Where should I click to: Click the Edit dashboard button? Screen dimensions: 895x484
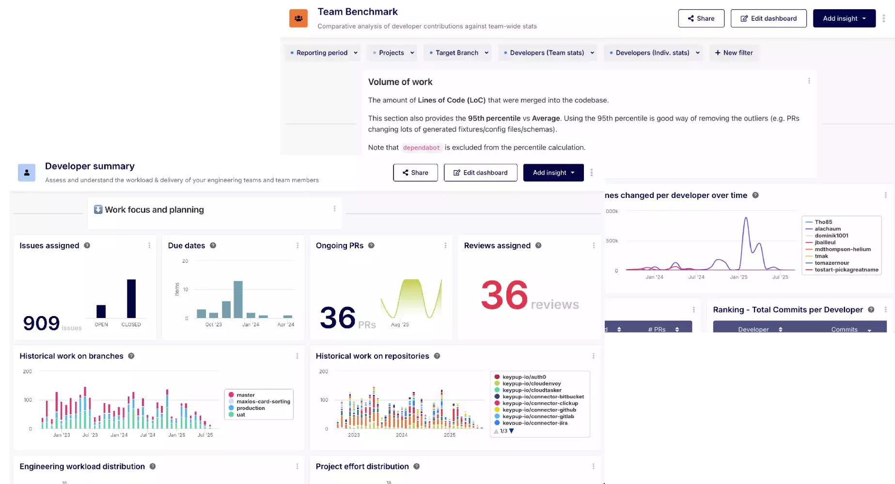point(769,18)
